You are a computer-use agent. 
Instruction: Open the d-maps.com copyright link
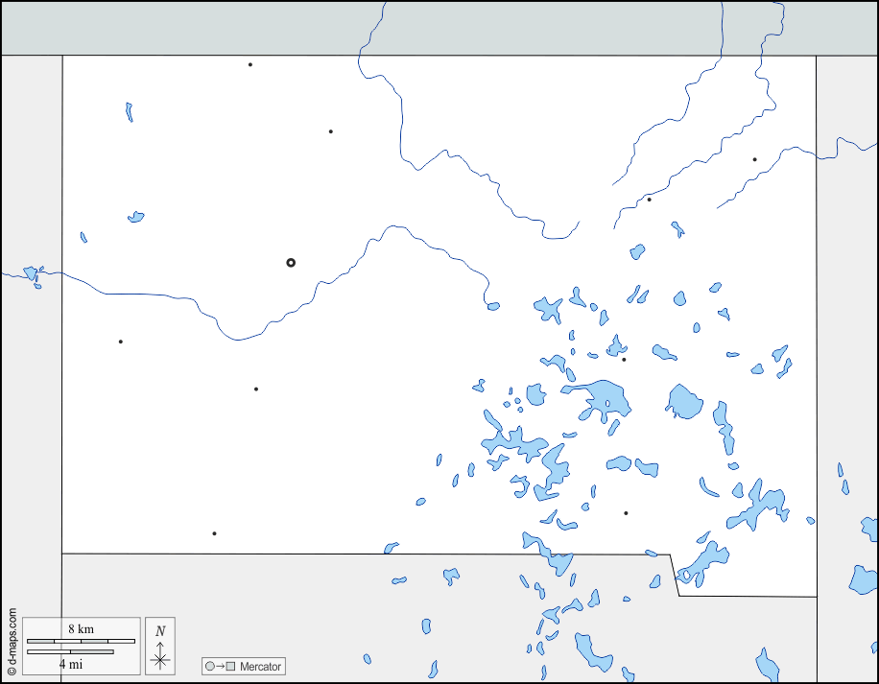12,640
